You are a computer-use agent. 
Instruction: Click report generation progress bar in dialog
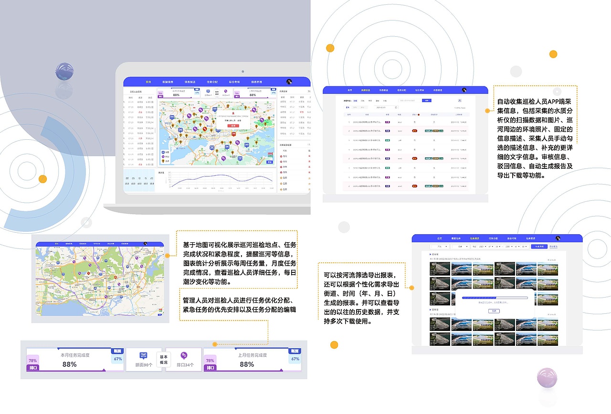494,297
